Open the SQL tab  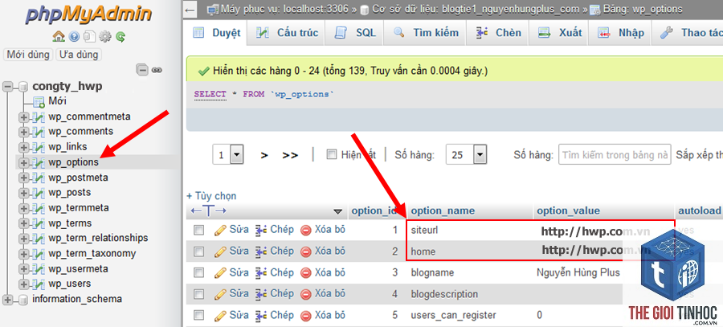[x=356, y=33]
